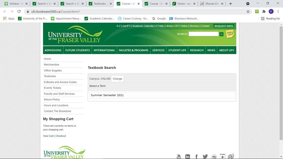Click the Request Info button
The height and width of the screenshot is (159, 283).
[x=224, y=26]
